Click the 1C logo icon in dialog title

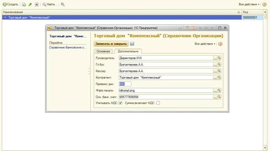tap(49, 28)
